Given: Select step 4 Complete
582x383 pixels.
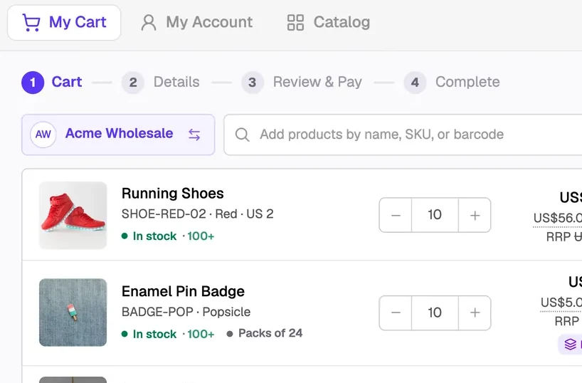Looking at the screenshot, I should (x=452, y=82).
